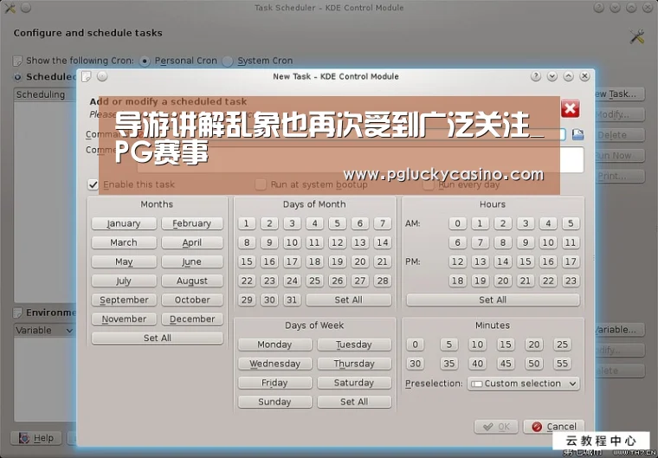Open the Preselection Custom selection dropdown
This screenshot has width=658, height=458.
coord(523,384)
